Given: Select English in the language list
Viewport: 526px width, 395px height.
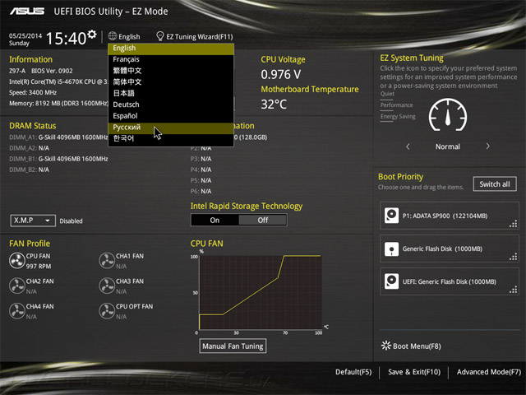Looking at the screenshot, I should click(171, 49).
